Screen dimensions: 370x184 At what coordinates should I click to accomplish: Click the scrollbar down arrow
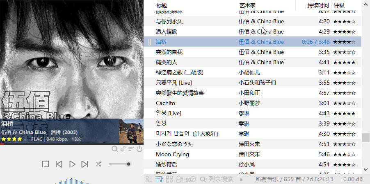click(x=366, y=169)
